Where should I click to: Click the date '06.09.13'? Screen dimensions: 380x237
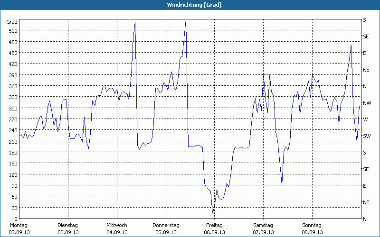215,232
